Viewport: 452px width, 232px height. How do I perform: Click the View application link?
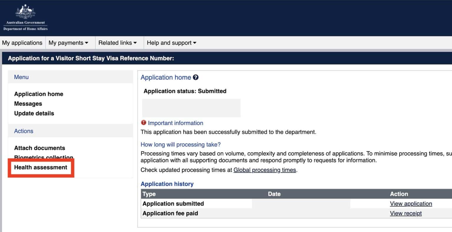click(411, 204)
